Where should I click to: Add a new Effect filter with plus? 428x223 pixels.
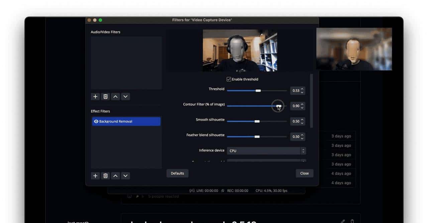(x=95, y=175)
